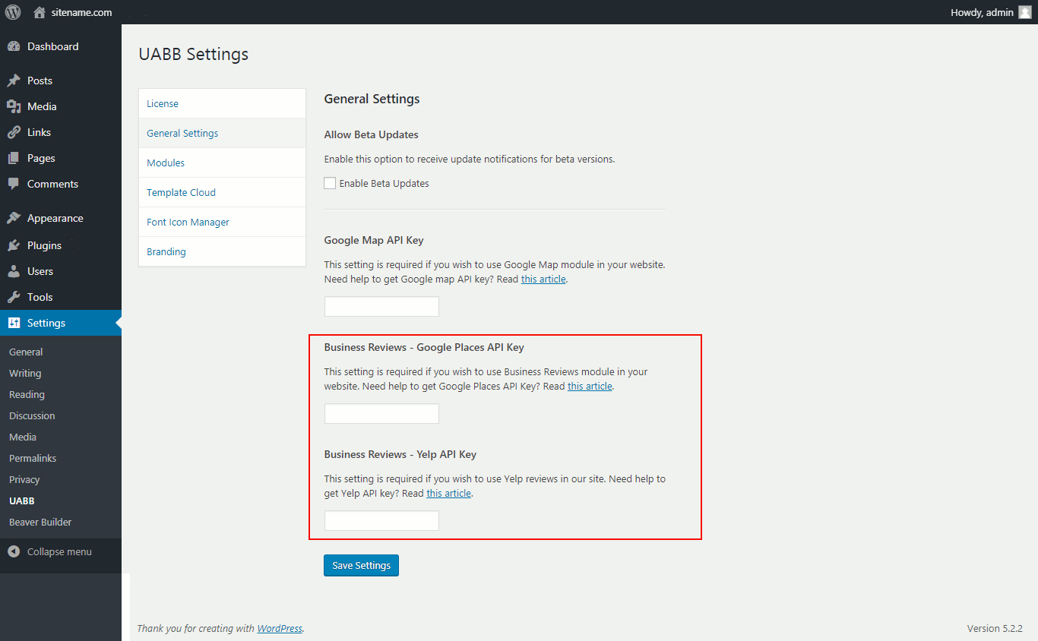Open the Plugins menu
The image size is (1038, 641).
[44, 245]
